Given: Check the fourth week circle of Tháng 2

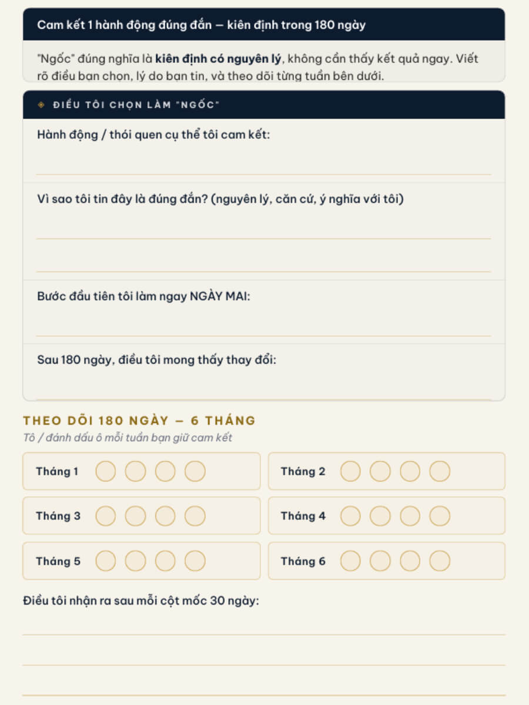Looking at the screenshot, I should (440, 471).
